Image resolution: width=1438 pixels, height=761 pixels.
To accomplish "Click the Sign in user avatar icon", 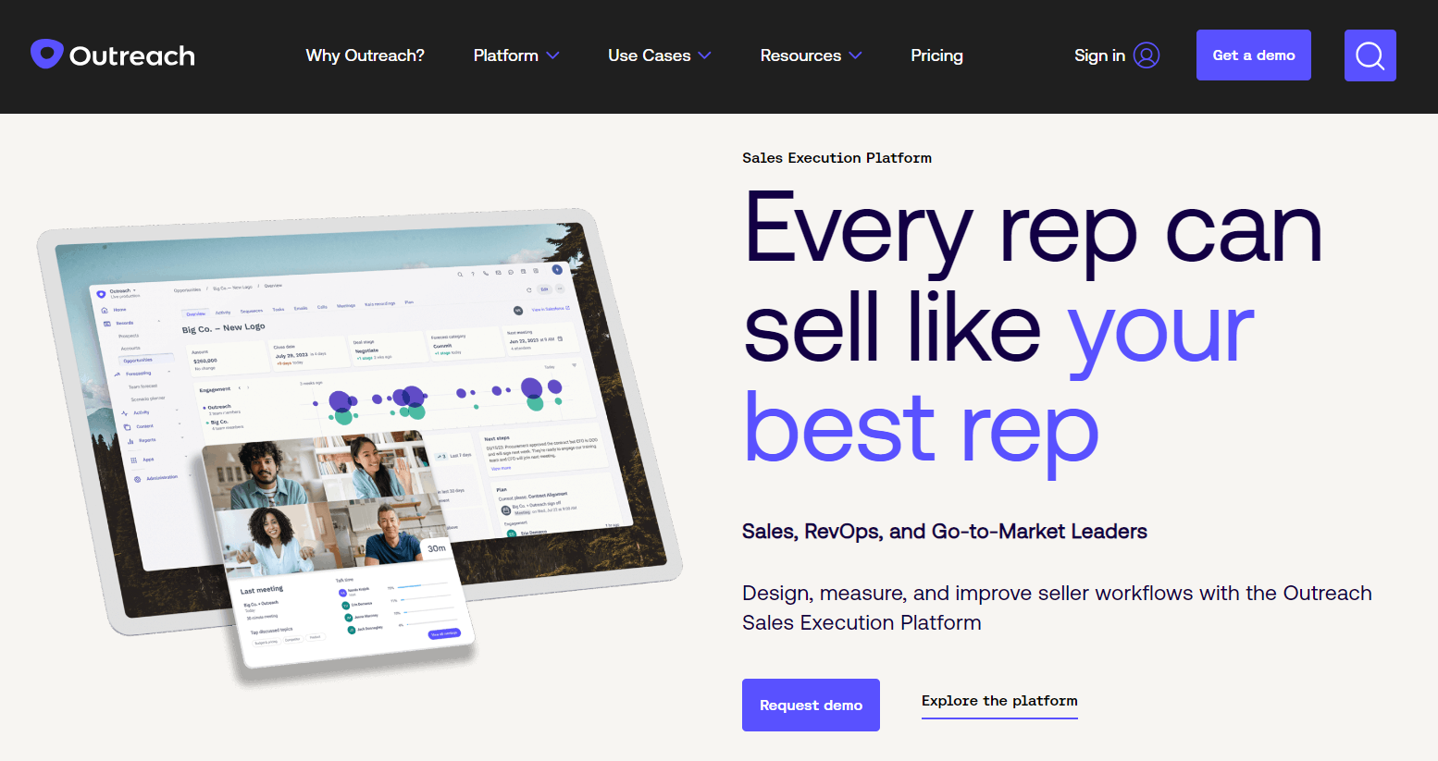I will coord(1146,55).
